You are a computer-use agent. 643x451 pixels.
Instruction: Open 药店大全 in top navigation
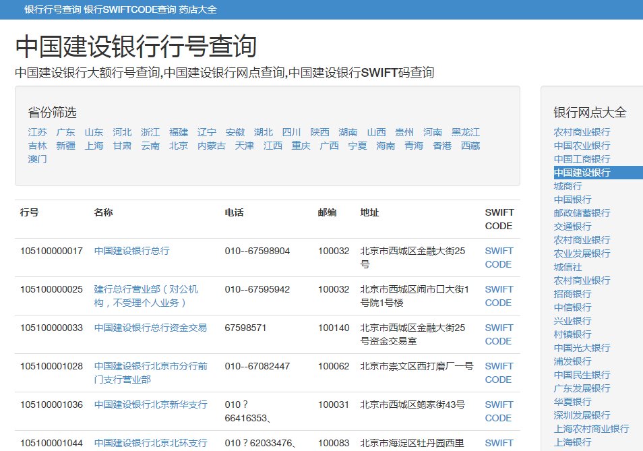pos(197,9)
